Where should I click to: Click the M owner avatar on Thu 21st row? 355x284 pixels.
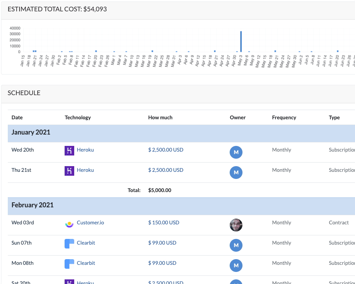[236, 172]
